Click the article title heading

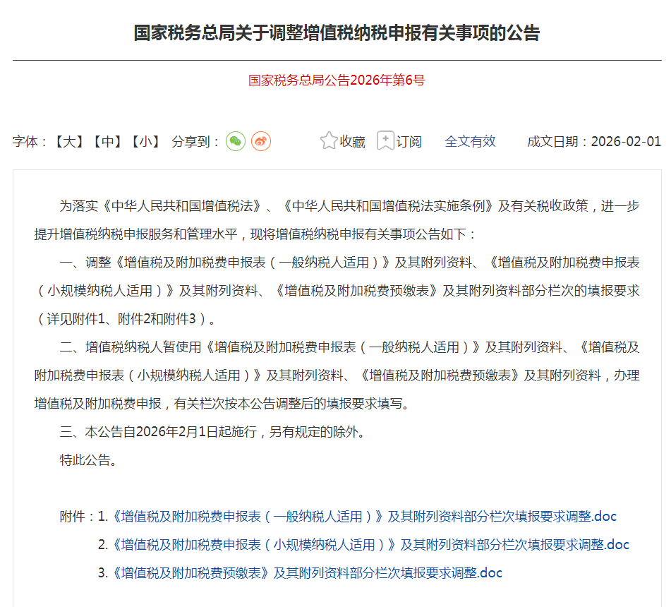[335, 32]
